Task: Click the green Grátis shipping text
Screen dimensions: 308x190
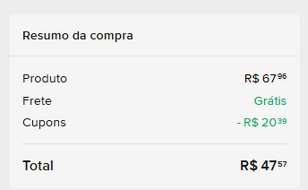Action: 270,101
